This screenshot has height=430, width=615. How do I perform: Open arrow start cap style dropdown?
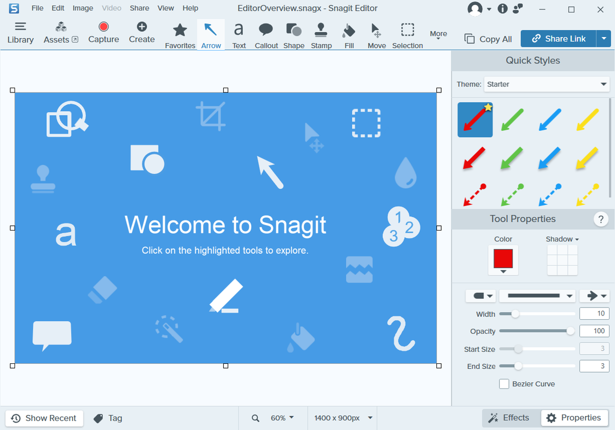click(x=481, y=296)
